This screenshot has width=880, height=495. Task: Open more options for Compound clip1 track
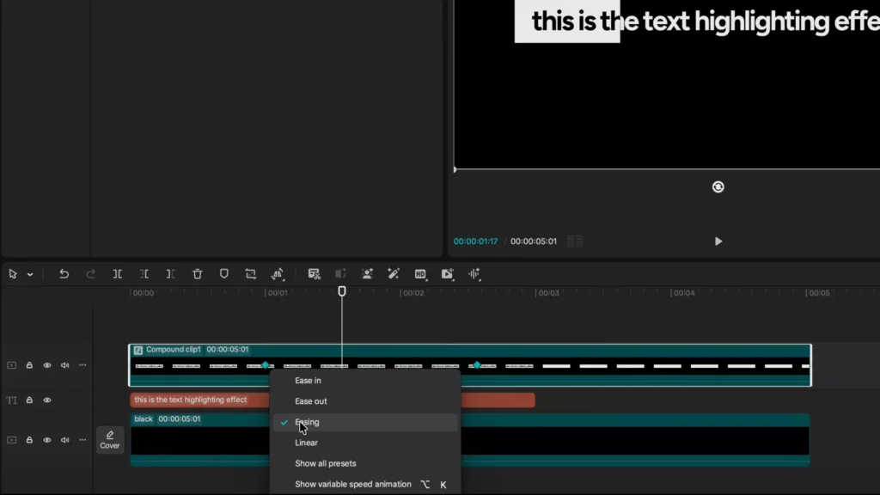pos(82,365)
